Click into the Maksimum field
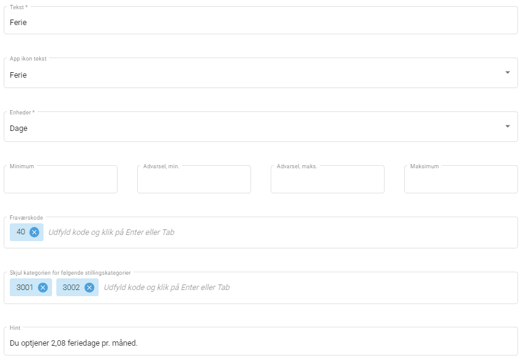The image size is (523, 361). pos(461,180)
